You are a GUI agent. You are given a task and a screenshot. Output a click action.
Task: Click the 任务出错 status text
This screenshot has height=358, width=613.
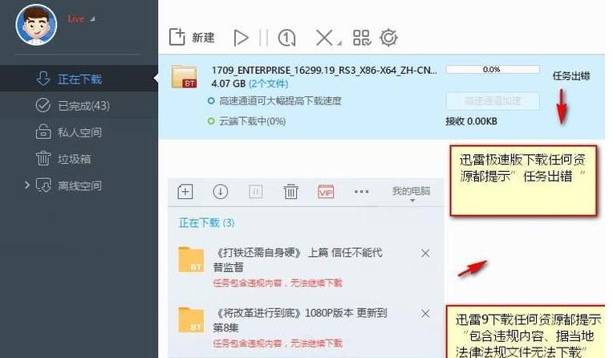pos(571,76)
